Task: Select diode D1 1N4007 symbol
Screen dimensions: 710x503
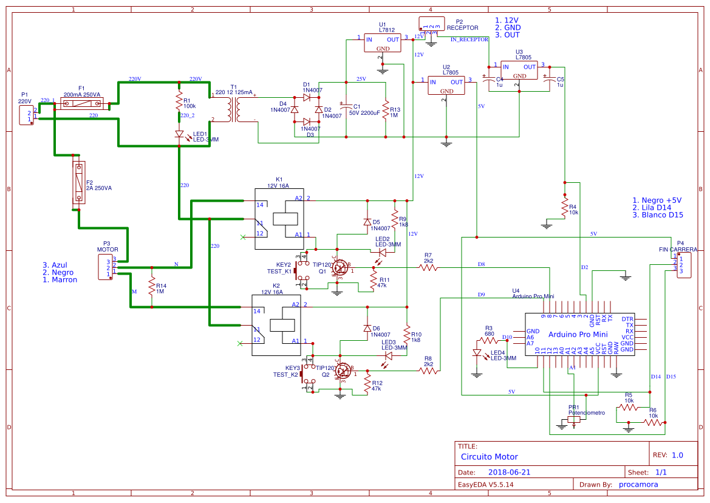Action: click(307, 97)
